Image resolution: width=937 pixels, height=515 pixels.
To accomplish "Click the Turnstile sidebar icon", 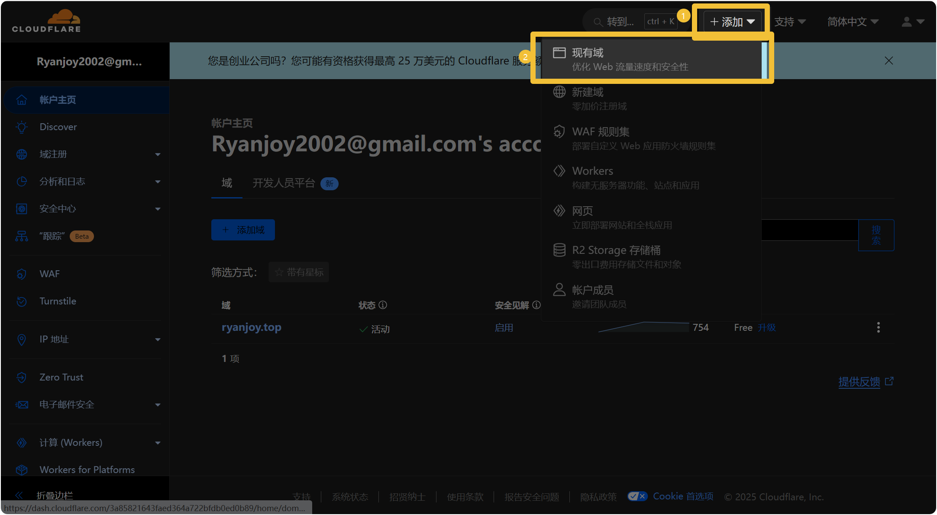I will click(x=22, y=301).
